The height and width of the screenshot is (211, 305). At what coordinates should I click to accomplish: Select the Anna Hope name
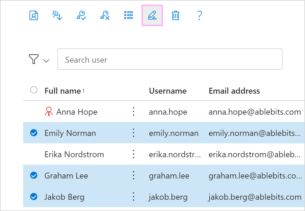tap(77, 112)
